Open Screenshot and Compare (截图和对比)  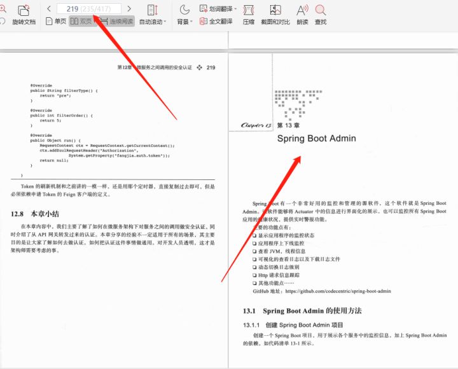coord(275,15)
